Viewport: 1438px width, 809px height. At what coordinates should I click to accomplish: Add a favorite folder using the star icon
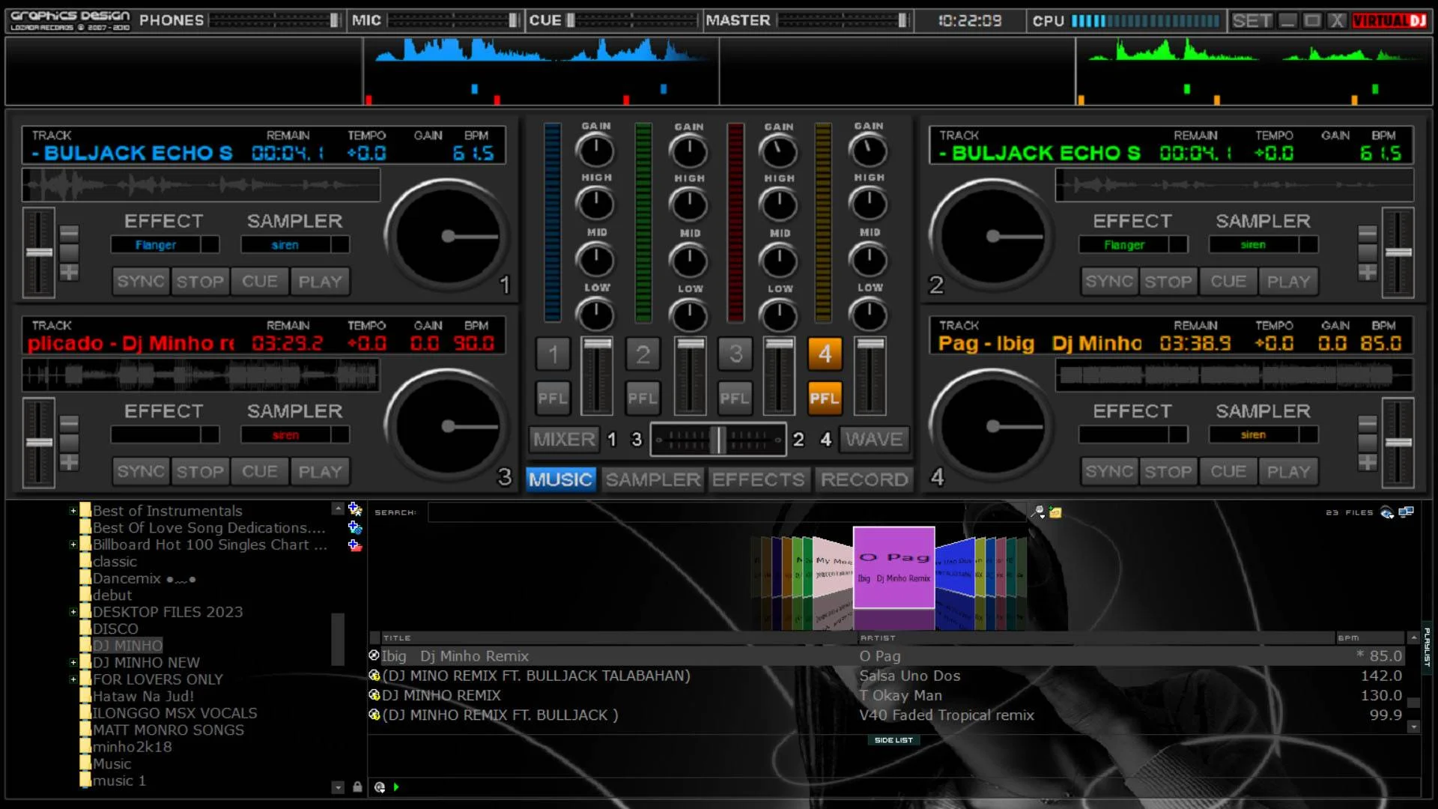click(x=355, y=510)
